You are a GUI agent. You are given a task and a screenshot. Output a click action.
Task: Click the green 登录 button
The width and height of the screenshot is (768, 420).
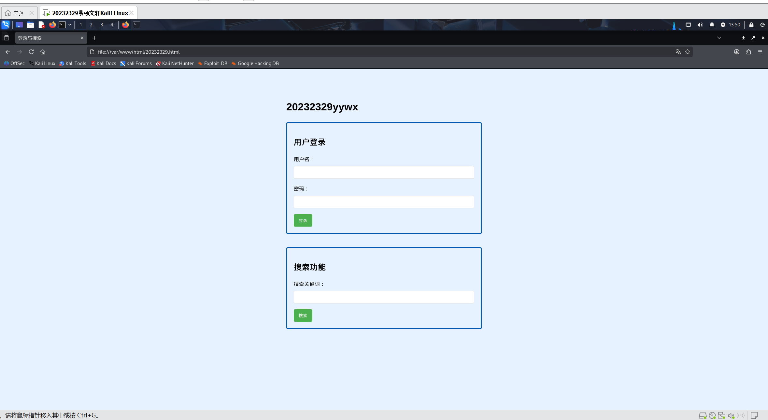point(302,220)
